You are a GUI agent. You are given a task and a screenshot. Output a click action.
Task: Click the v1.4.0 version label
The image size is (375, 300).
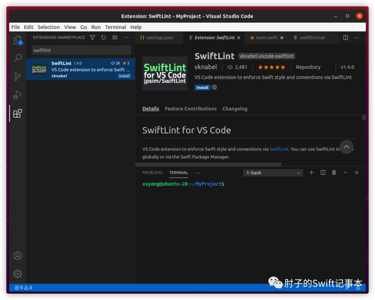click(x=347, y=67)
